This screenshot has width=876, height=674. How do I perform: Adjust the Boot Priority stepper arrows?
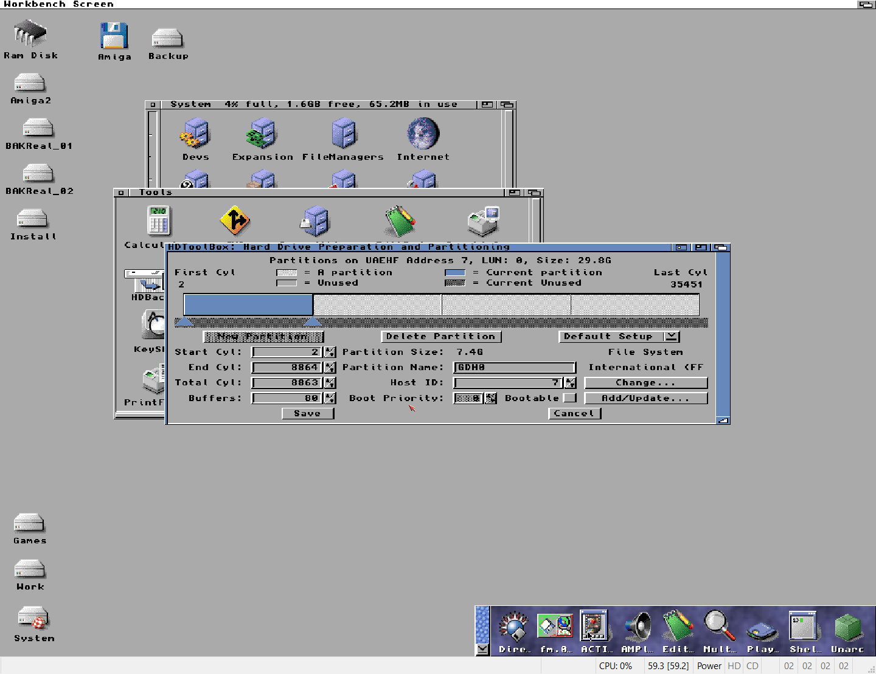point(491,398)
